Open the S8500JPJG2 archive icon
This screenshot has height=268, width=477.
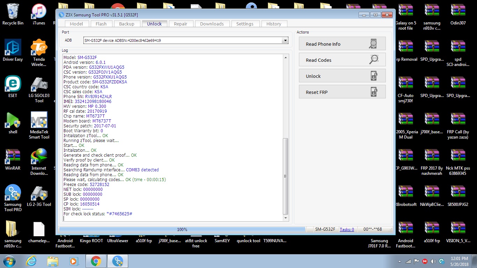coord(458,195)
